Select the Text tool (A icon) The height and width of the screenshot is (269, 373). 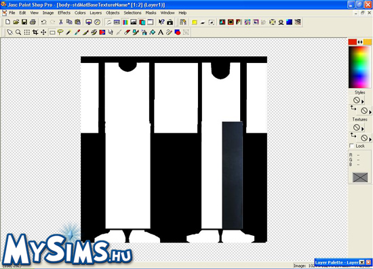click(x=161, y=32)
